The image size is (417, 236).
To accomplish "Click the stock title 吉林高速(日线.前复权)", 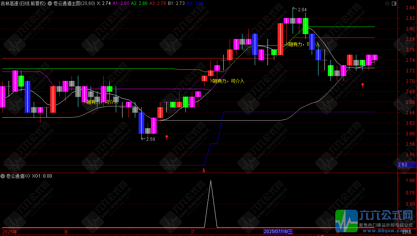I will pyautogui.click(x=23, y=3).
